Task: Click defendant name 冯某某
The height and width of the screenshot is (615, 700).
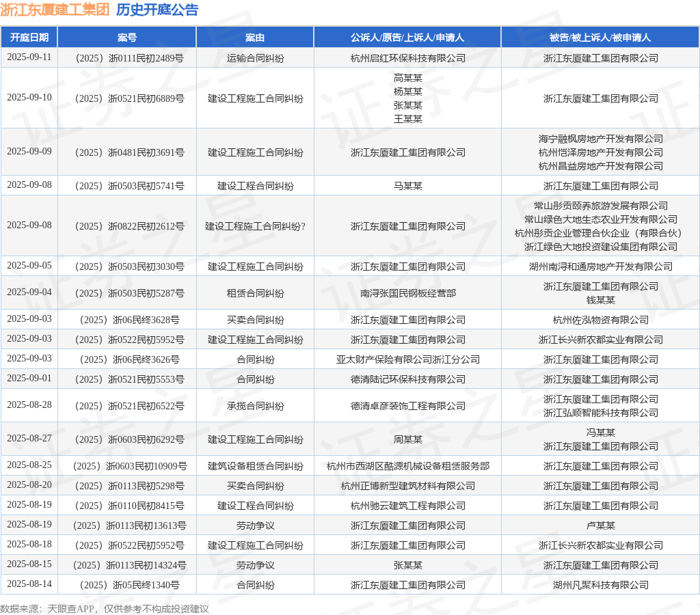Action: (601, 433)
